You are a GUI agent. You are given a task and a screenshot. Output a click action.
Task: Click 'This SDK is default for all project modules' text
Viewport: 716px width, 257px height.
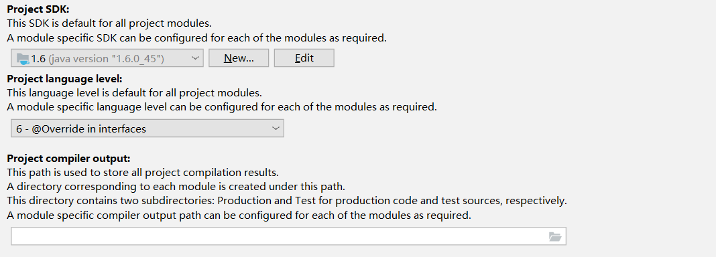(109, 23)
